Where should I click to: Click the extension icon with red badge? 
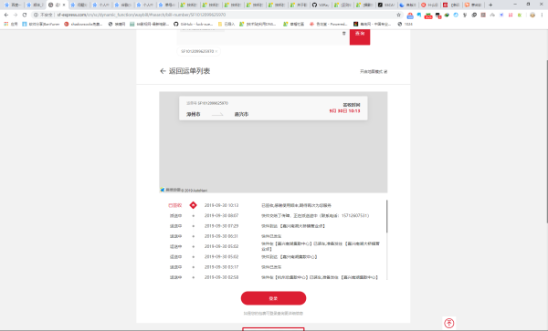click(x=428, y=16)
